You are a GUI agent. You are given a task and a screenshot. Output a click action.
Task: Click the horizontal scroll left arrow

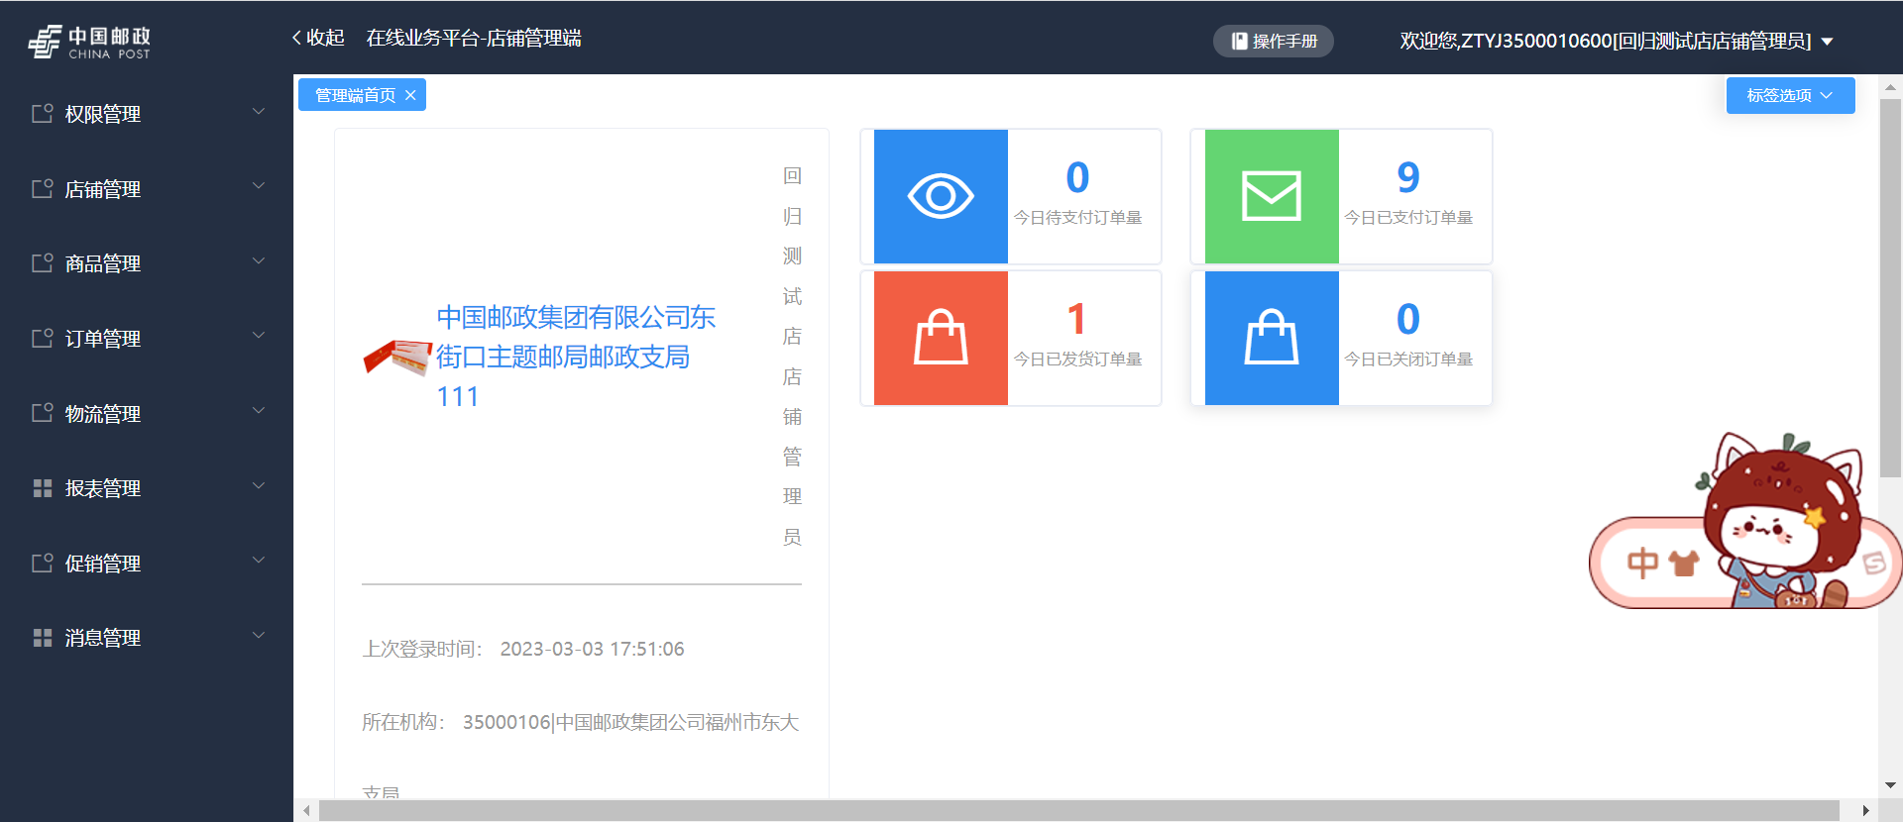tap(306, 811)
